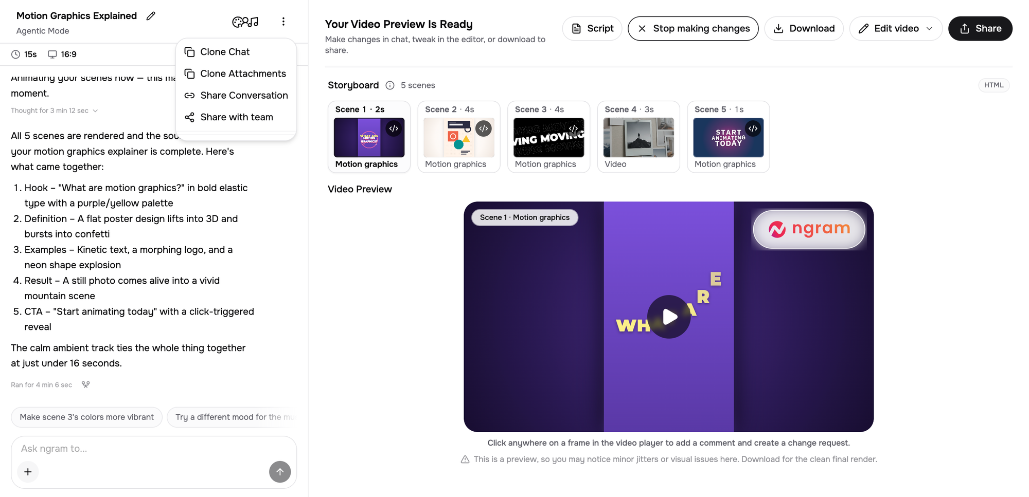Click the Try a different mood suggestion chip
Image resolution: width=1029 pixels, height=497 pixels.
pyautogui.click(x=232, y=417)
